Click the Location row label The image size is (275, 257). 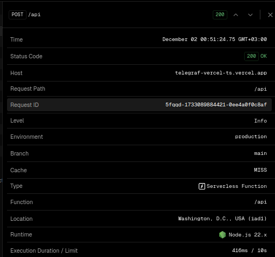click(x=22, y=219)
